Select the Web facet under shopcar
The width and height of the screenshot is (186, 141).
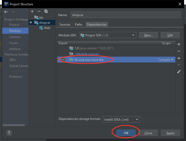click(47, 28)
